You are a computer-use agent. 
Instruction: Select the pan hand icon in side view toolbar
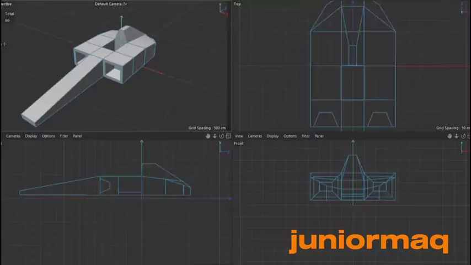(x=208, y=136)
